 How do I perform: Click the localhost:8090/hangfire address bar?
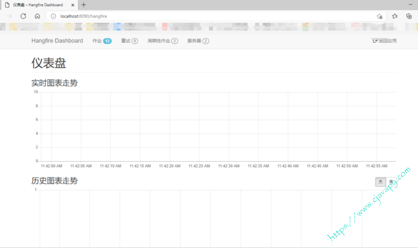click(216, 16)
